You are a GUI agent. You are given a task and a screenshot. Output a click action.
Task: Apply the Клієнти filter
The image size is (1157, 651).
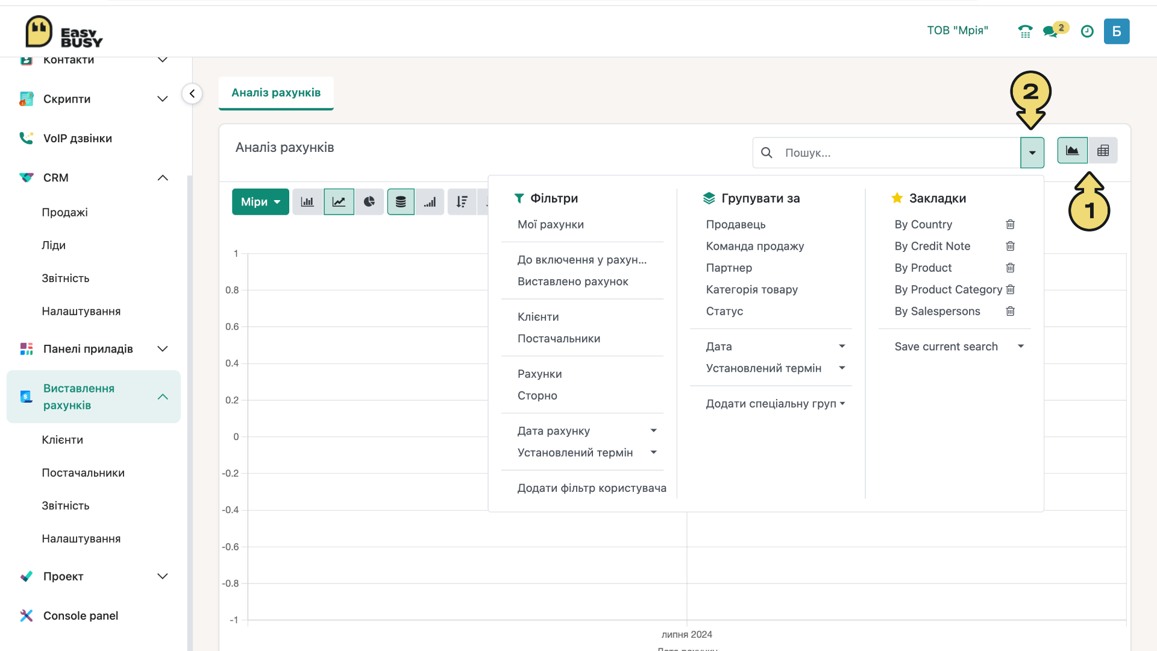[x=538, y=317]
